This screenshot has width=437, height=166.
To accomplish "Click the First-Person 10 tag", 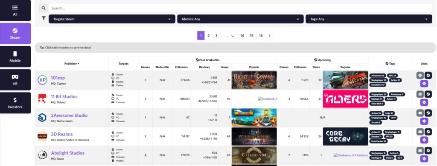I will pos(379,141).
